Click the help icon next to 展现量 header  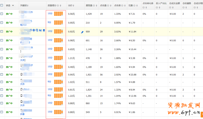click(94, 6)
